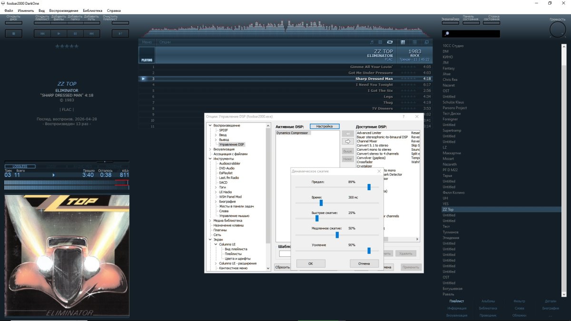Click the Play button in transport controls
Screen dimensions: 571x321
pos(59,34)
